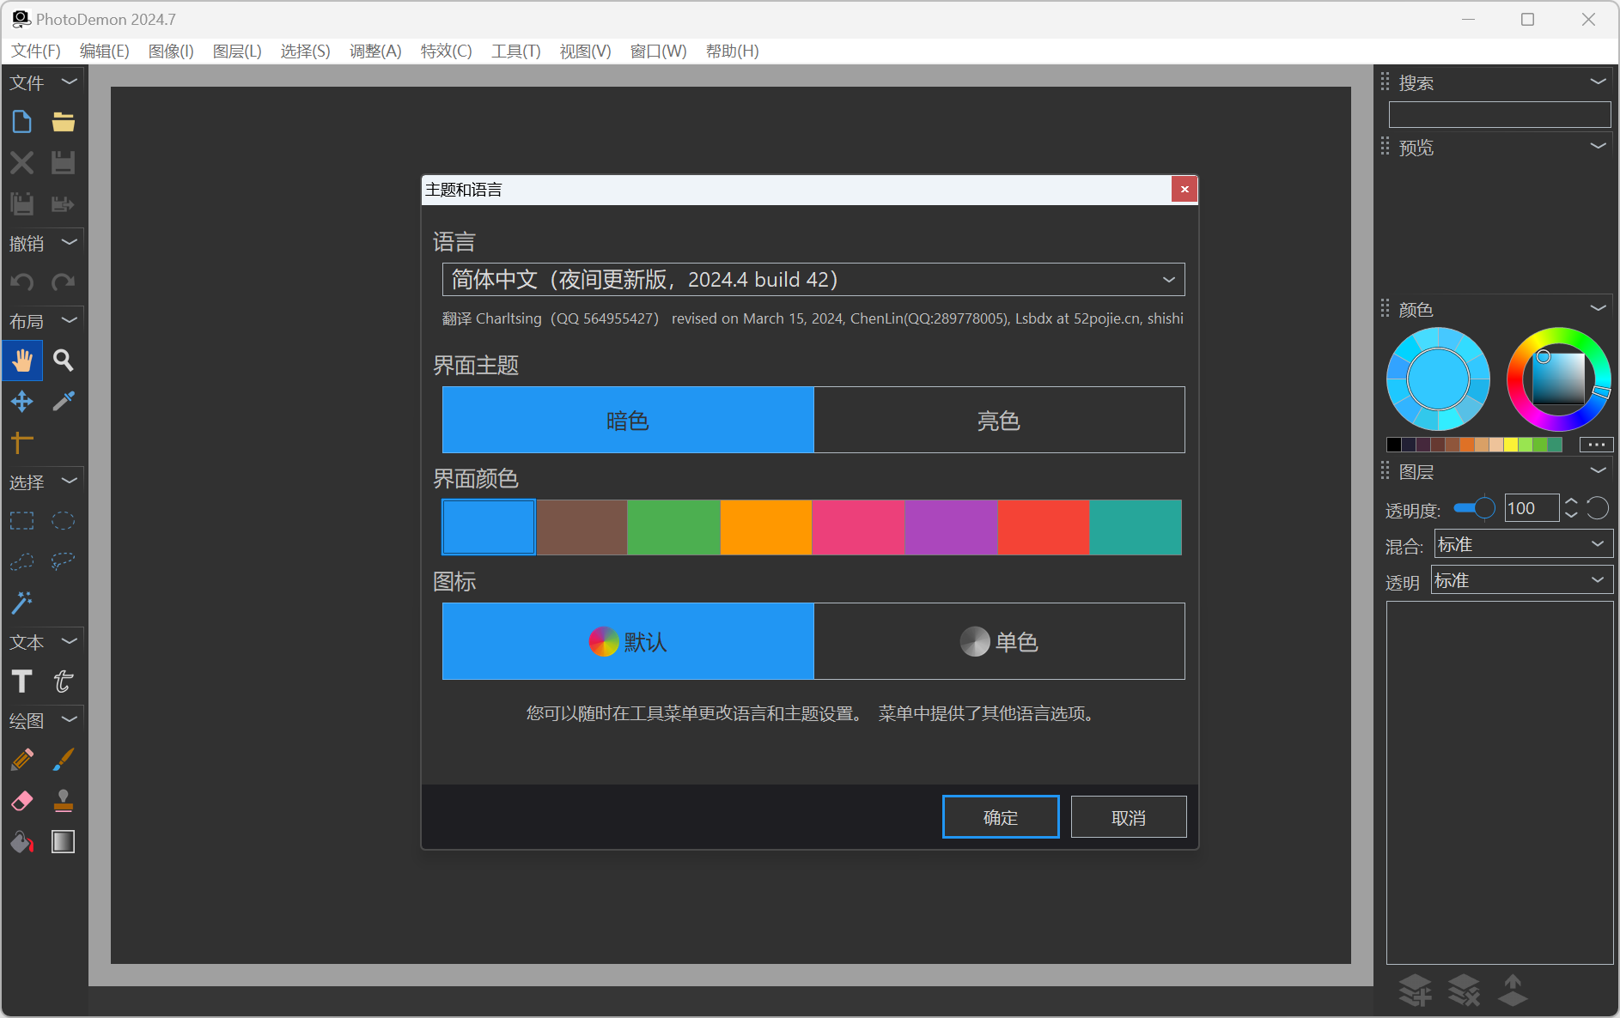Open the palette options ellipsis button
Screen dimensions: 1620x1018
[x=1596, y=445]
